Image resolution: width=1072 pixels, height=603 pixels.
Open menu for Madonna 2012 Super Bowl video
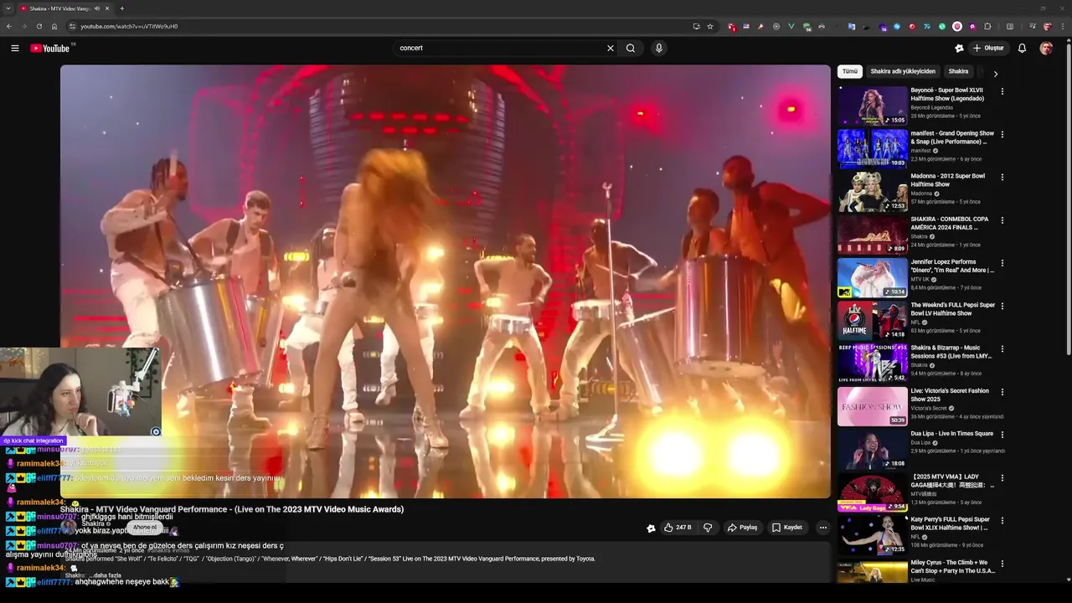point(1002,178)
